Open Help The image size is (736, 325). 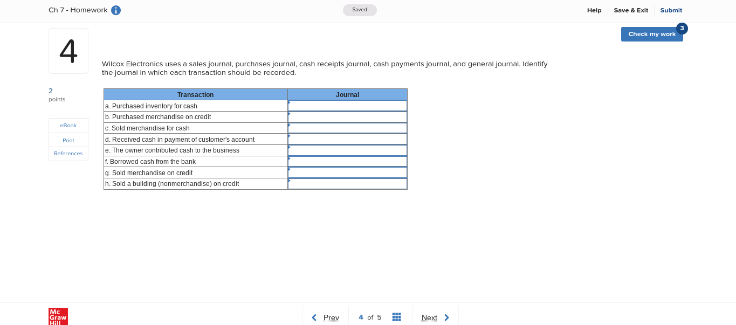click(x=594, y=10)
